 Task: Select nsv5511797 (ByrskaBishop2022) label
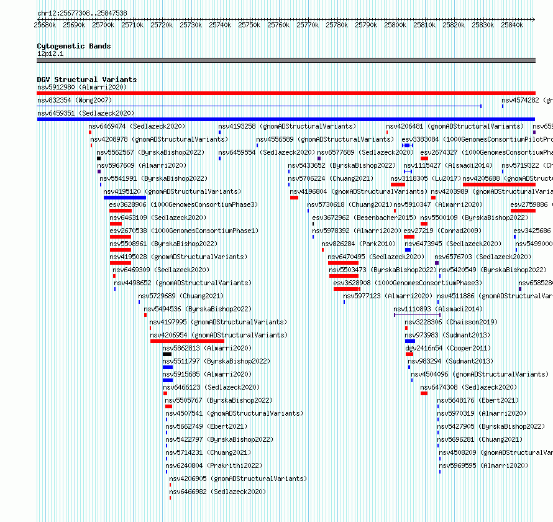click(216, 361)
